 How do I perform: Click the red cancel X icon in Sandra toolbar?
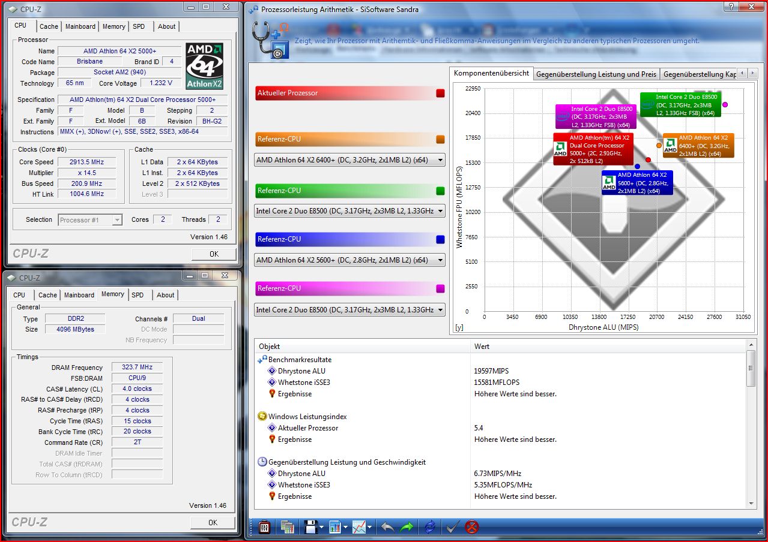472,527
